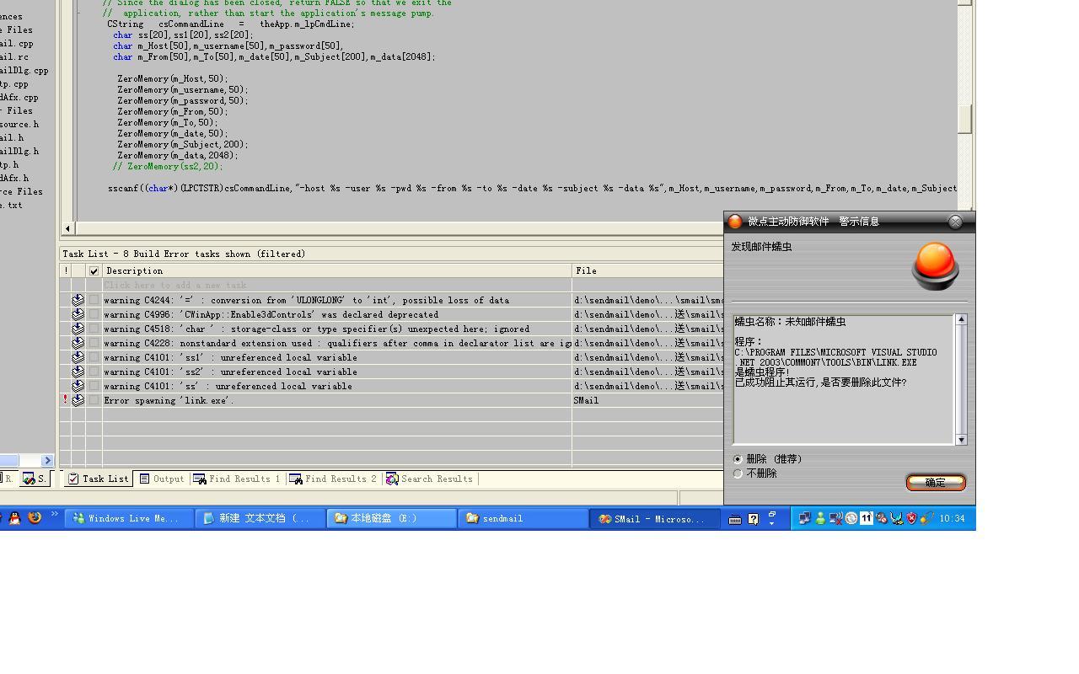This screenshot has height=674, width=1079.
Task: Check off the 'ss1' unreferenced variable task
Action: tap(94, 357)
